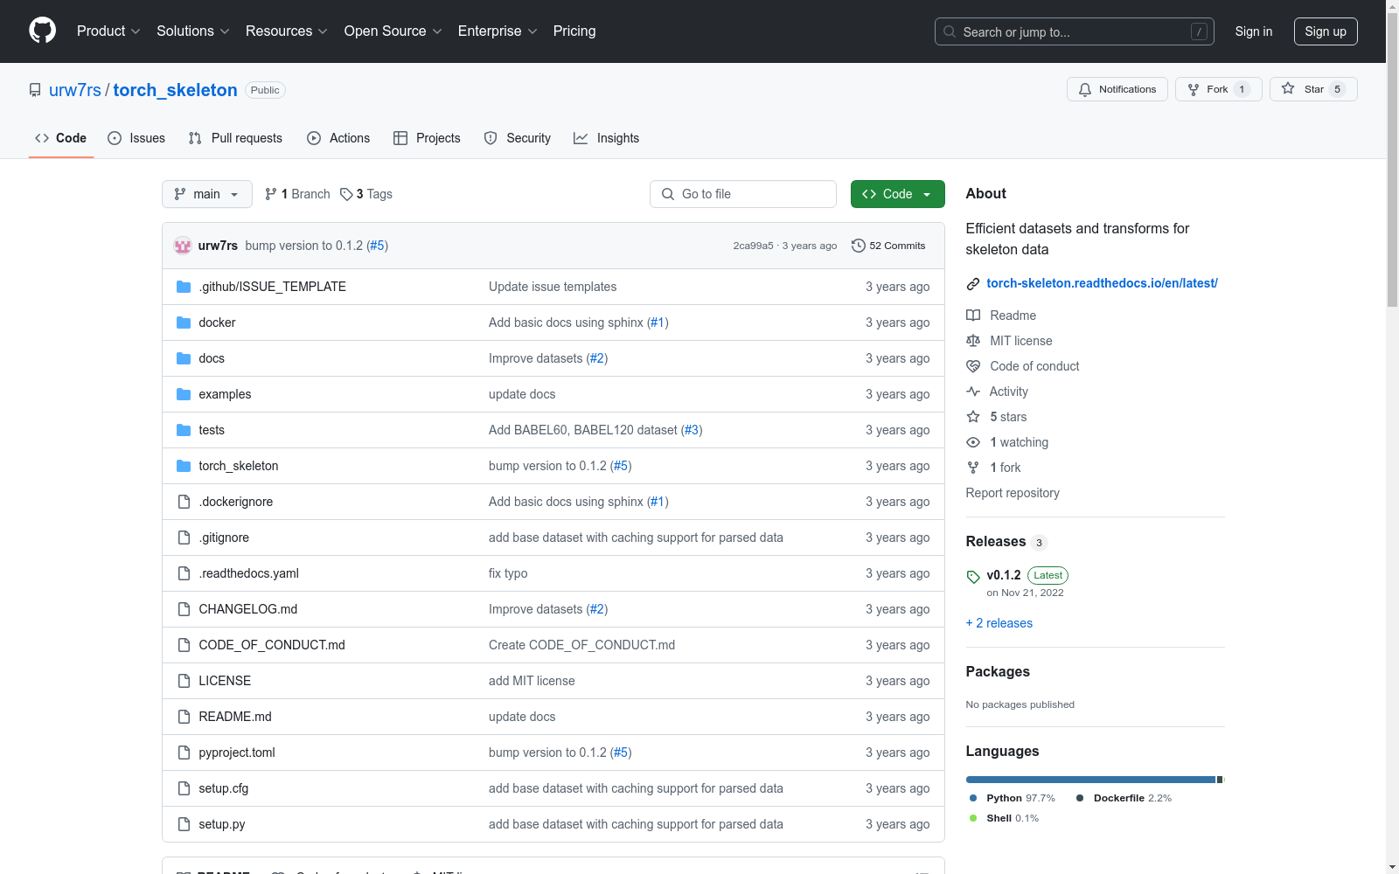The width and height of the screenshot is (1399, 874).
Task: Click the repository icon before urw7rs
Action: [35, 90]
